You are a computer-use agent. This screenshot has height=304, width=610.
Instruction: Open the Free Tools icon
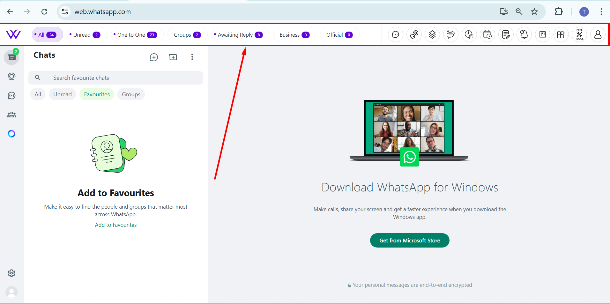click(x=579, y=34)
